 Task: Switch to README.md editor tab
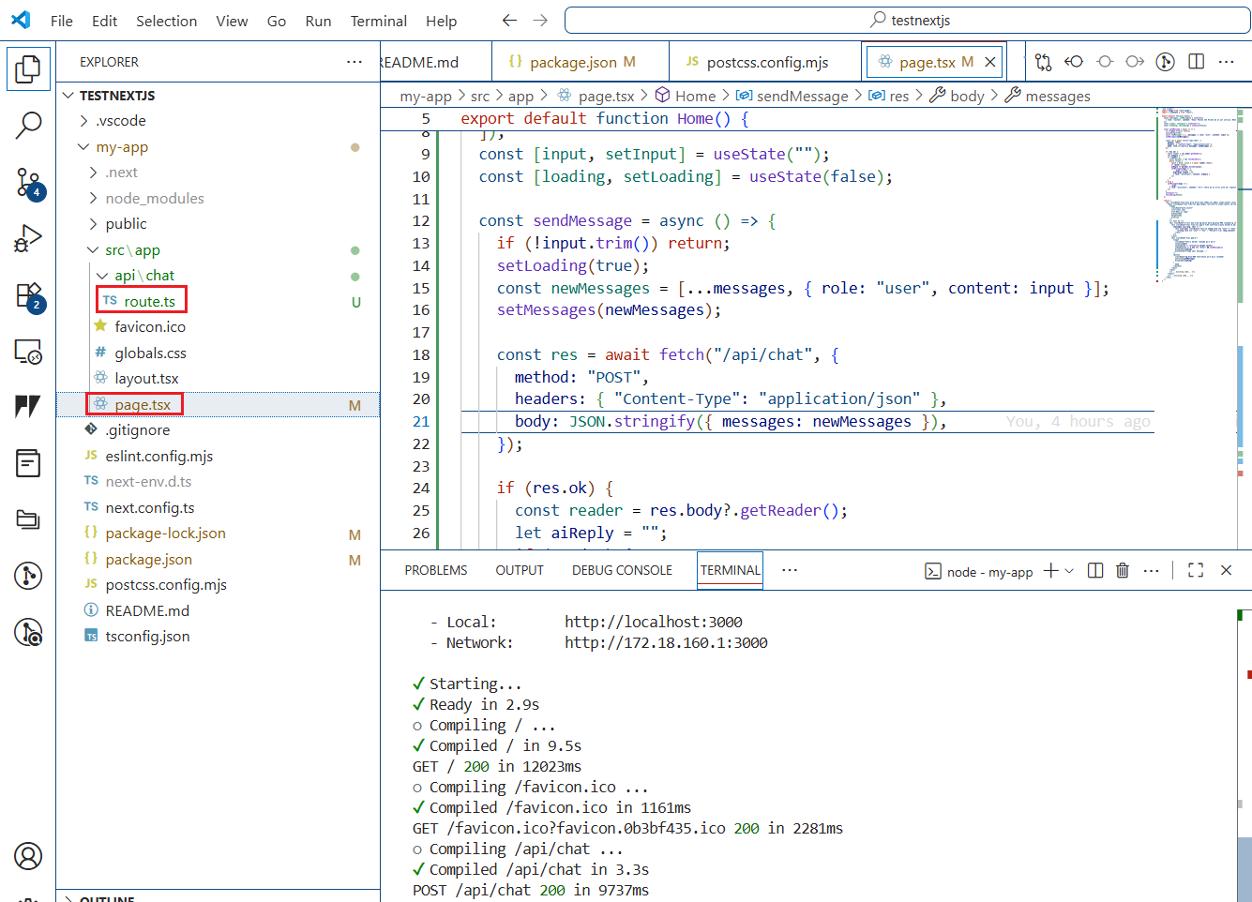(x=435, y=62)
